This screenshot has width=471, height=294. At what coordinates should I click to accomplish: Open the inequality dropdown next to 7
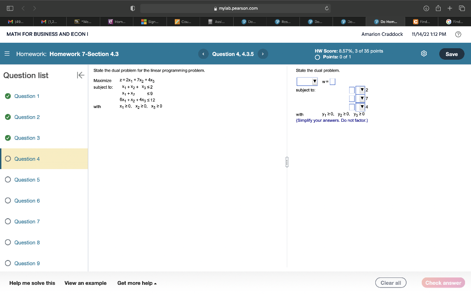coord(362,98)
